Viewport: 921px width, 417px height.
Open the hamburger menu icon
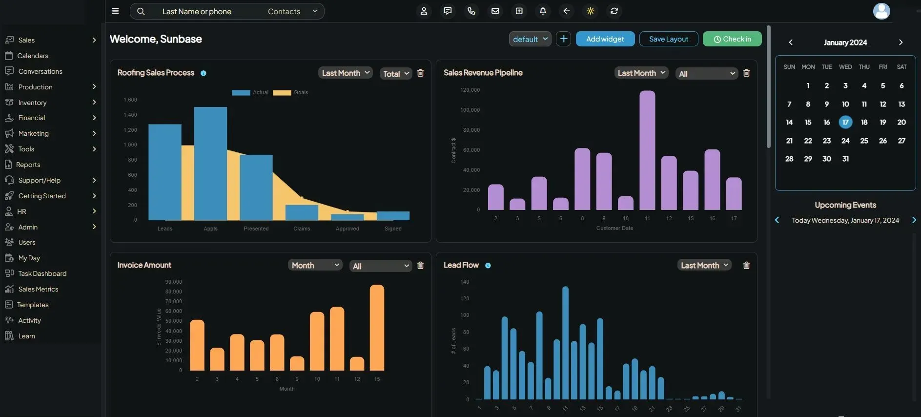coord(115,11)
